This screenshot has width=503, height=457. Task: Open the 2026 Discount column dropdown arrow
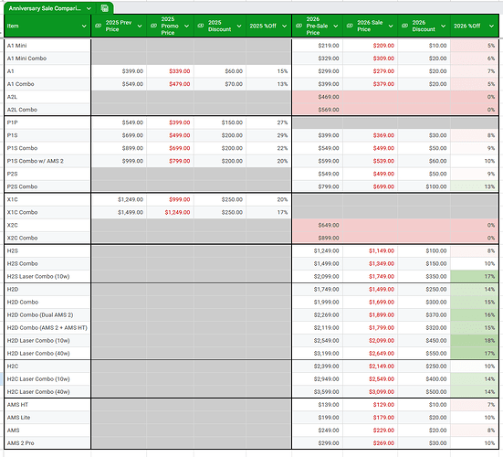444,26
